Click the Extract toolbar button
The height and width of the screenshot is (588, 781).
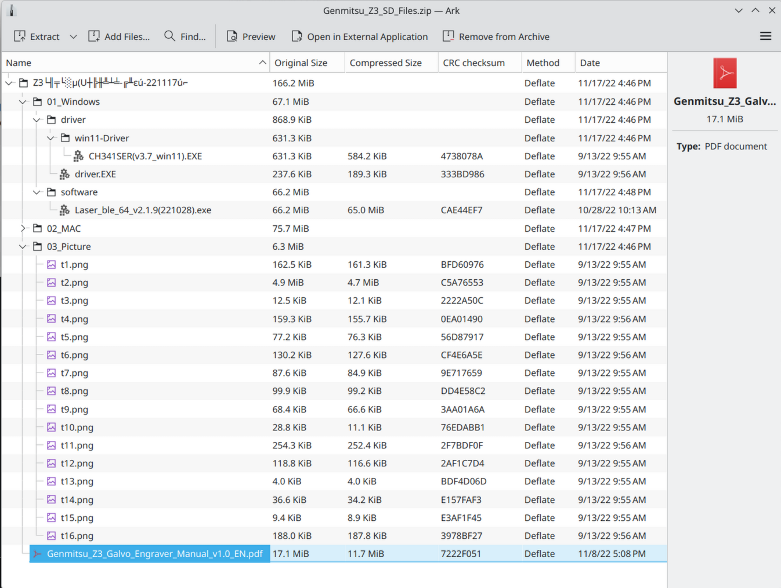point(37,36)
